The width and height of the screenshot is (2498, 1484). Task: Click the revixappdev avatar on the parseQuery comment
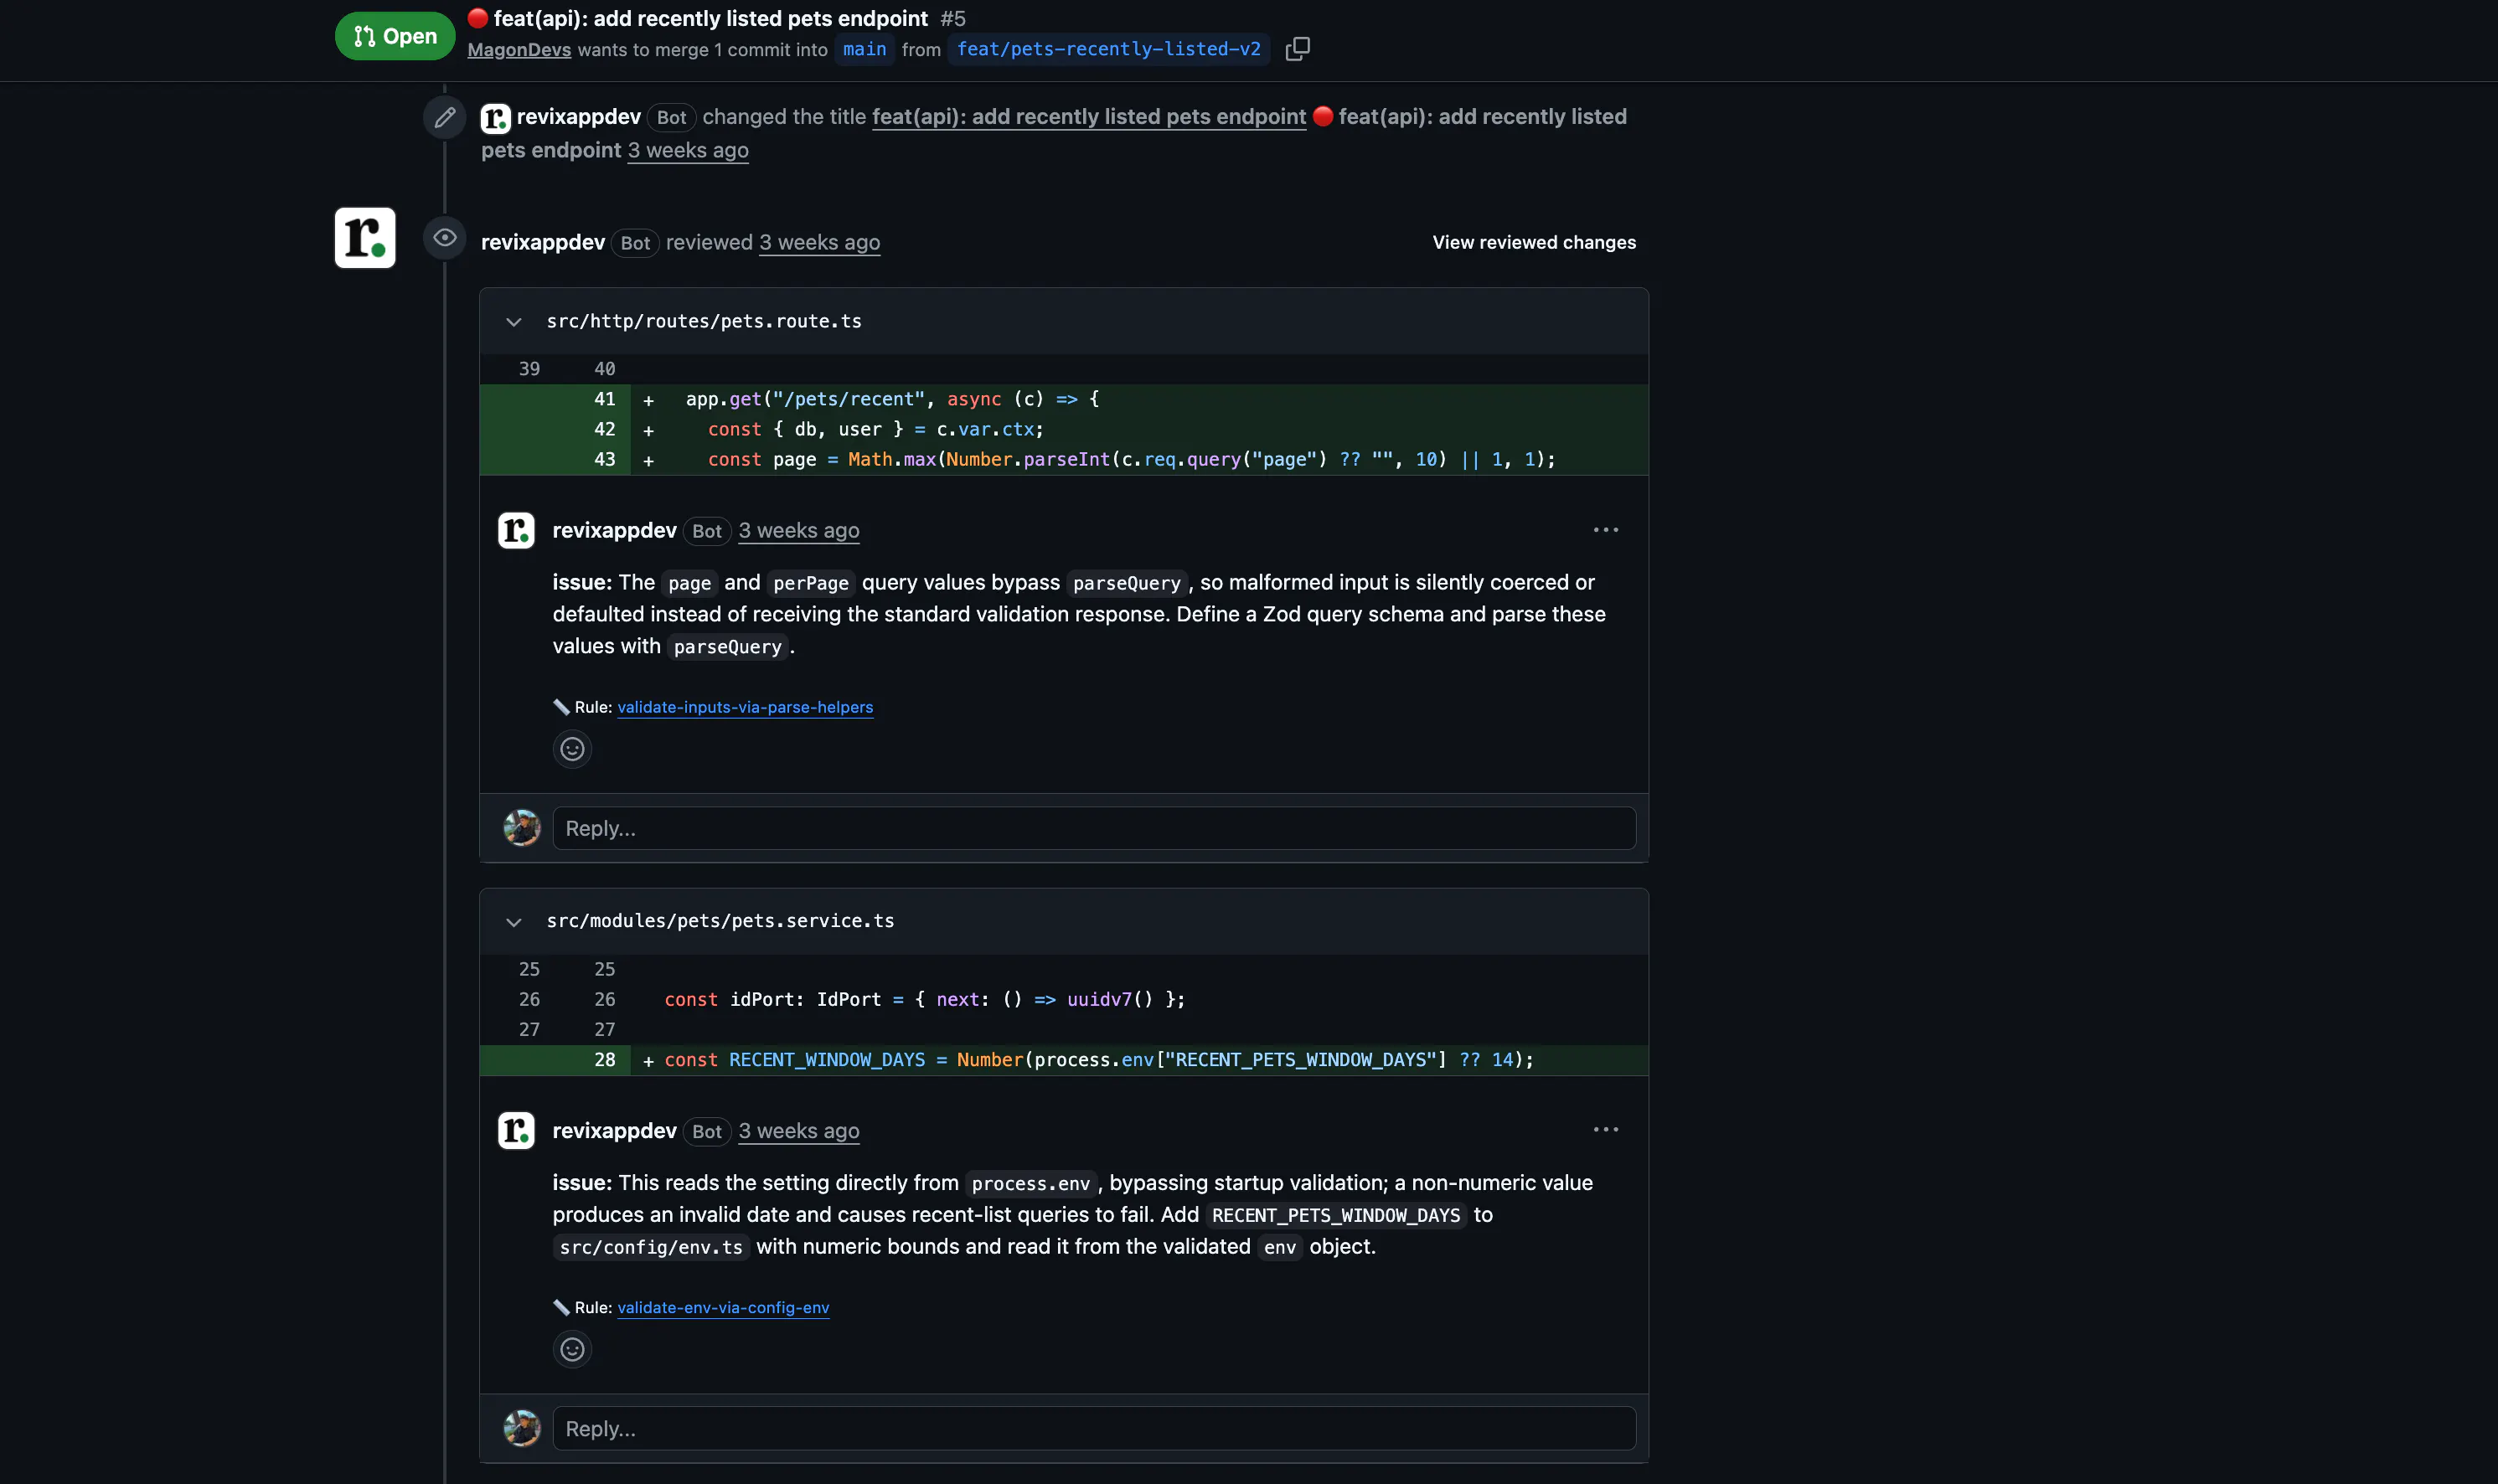(x=516, y=530)
